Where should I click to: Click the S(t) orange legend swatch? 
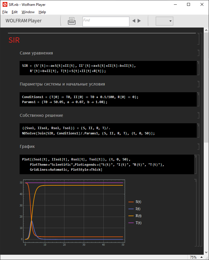point(131,202)
